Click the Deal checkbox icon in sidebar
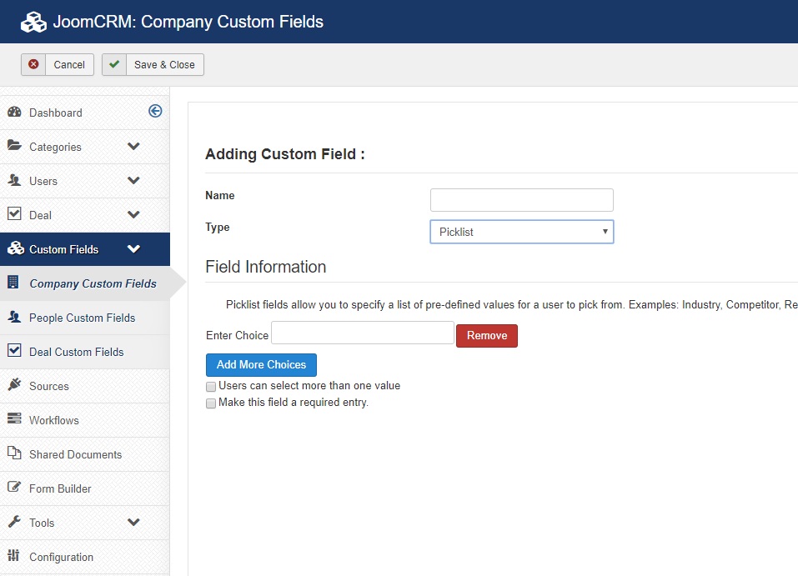The width and height of the screenshot is (798, 576). click(x=15, y=213)
